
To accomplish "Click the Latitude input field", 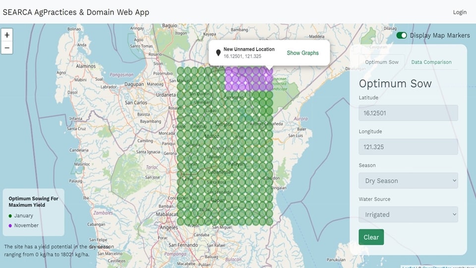I will click(408, 113).
